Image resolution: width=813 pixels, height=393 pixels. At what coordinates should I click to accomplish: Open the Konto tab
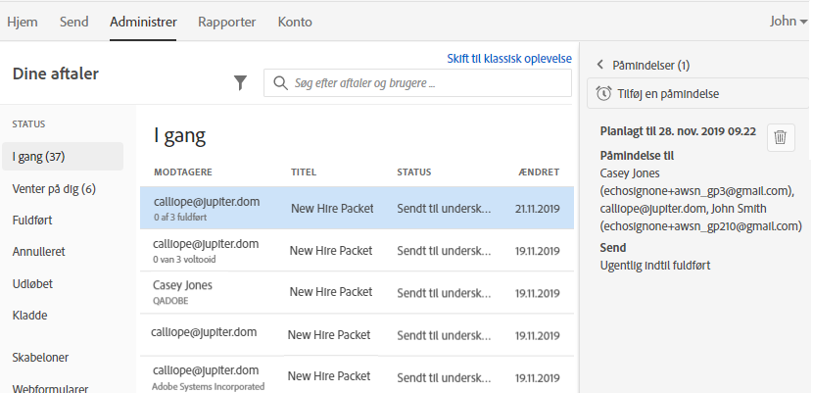[296, 21]
